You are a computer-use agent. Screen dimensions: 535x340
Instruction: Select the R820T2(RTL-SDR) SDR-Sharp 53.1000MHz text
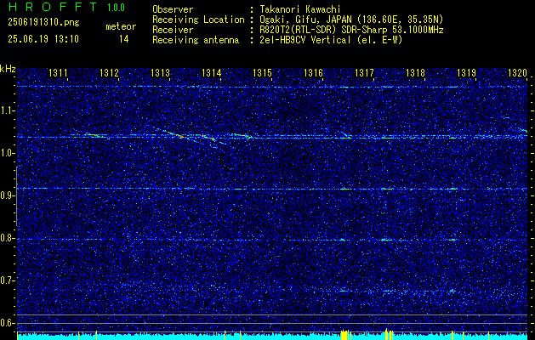click(x=352, y=30)
